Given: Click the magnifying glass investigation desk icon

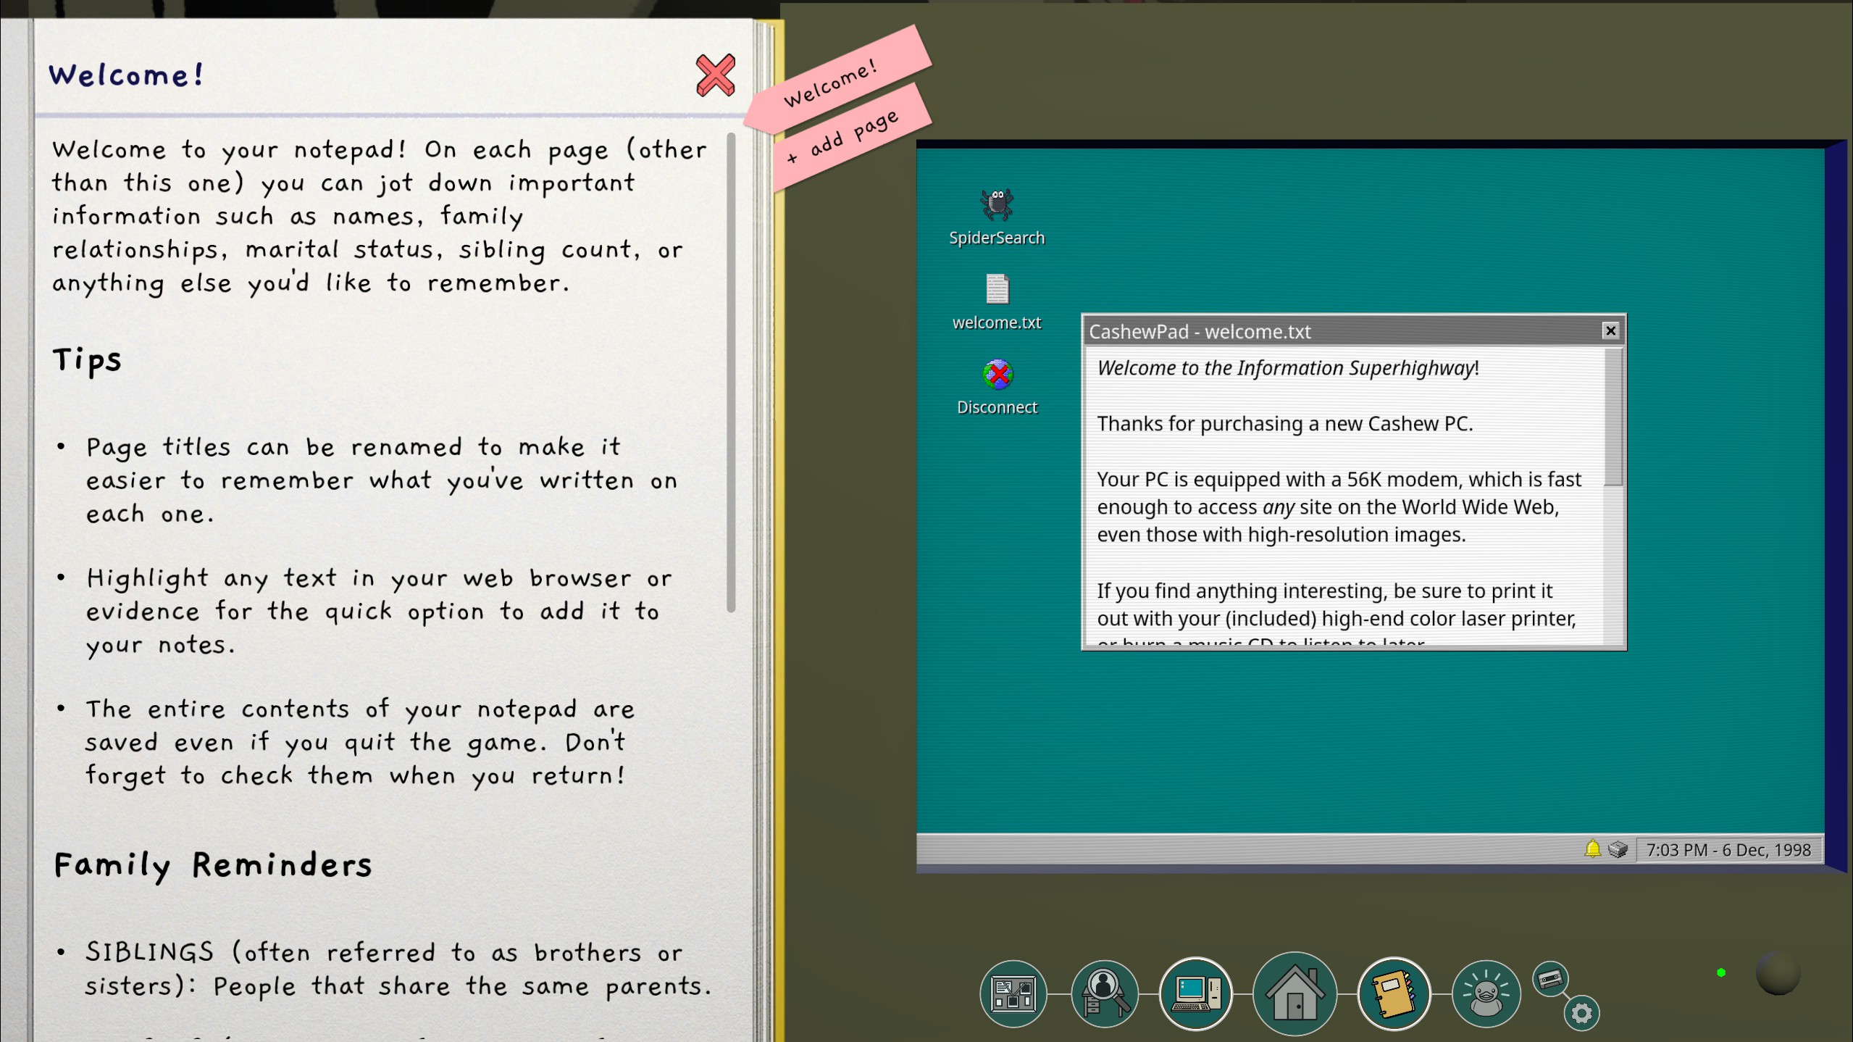Looking at the screenshot, I should pos(1103,993).
